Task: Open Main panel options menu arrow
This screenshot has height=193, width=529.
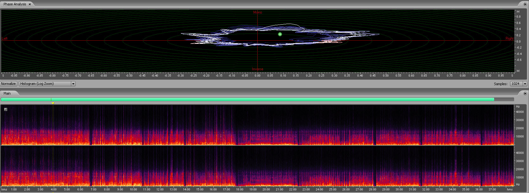Action: tap(525, 93)
